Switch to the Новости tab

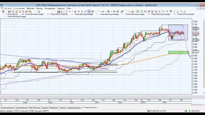coord(63,108)
